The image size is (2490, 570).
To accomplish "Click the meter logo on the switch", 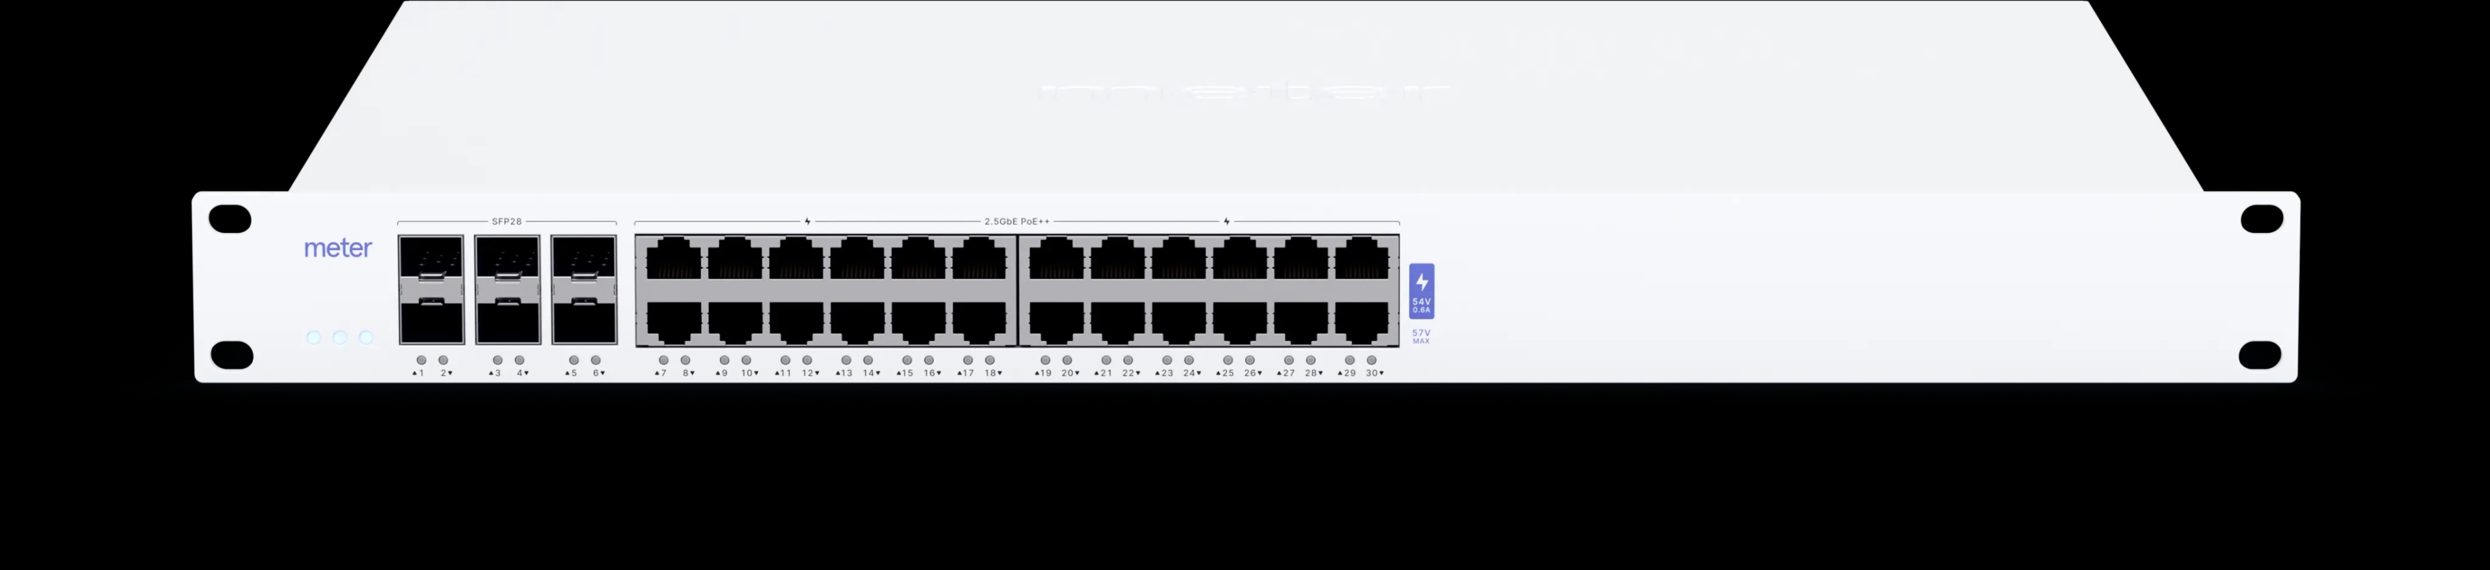I will coord(337,248).
